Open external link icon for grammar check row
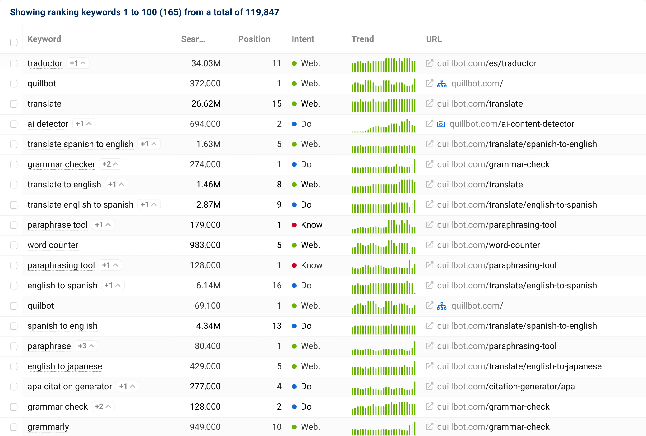 coord(429,406)
